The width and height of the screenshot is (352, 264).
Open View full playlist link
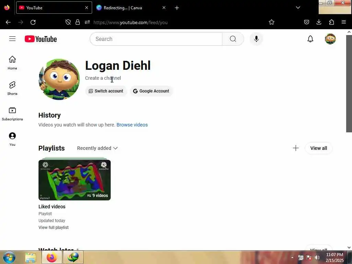coord(53,228)
